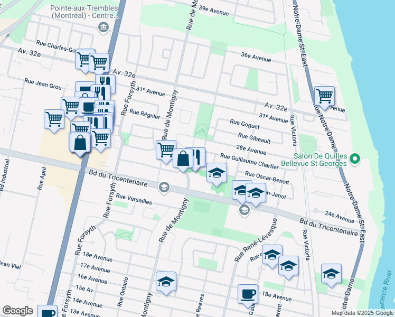Click the Salon De Quilles Bellevue St Georges label
The height and width of the screenshot is (317, 395).
coord(314,160)
